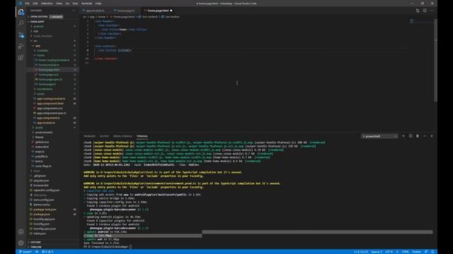Click the cursor position indicator in status bar
The height and width of the screenshot is (254, 453).
pyautogui.click(x=361, y=252)
